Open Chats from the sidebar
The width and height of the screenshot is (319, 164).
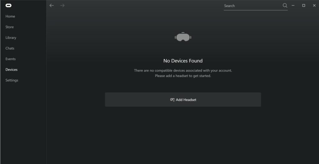click(x=10, y=48)
